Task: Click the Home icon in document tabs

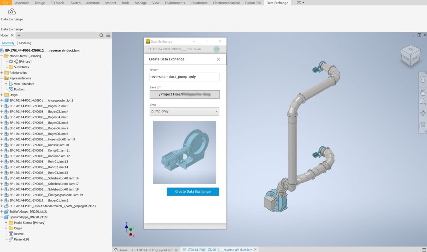Action: point(116,250)
